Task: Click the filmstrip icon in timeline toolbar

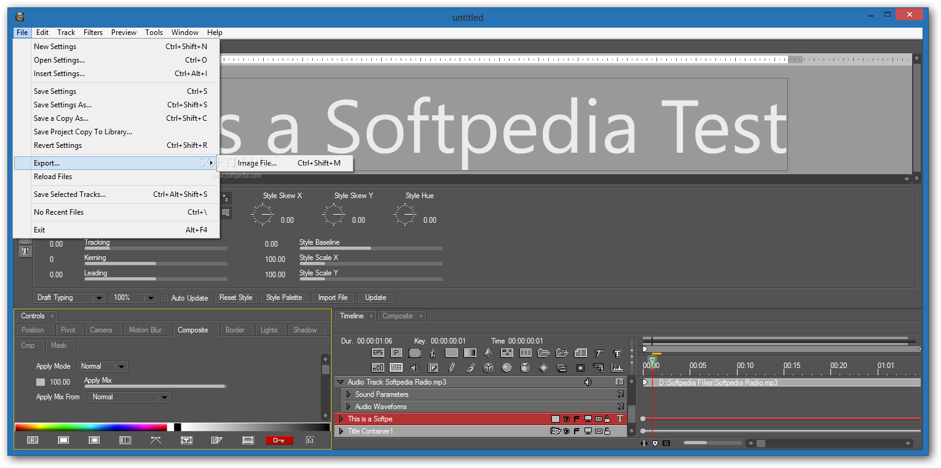Action: (526, 353)
